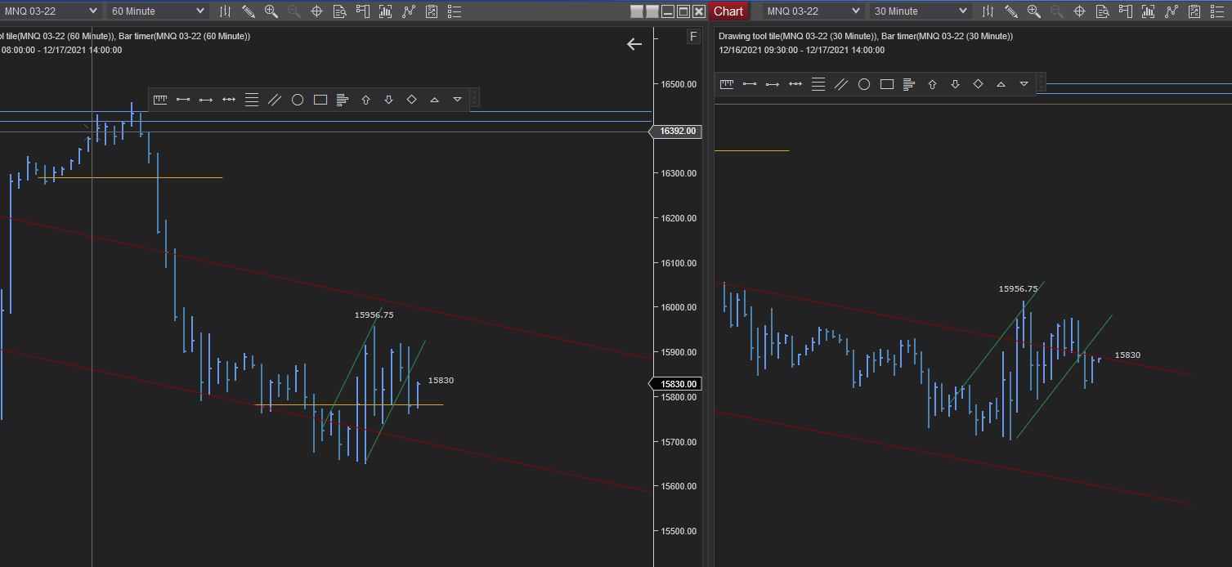1232x567 pixels.
Task: Select Trend Channel tool in 60 Minute tile
Action: click(275, 100)
